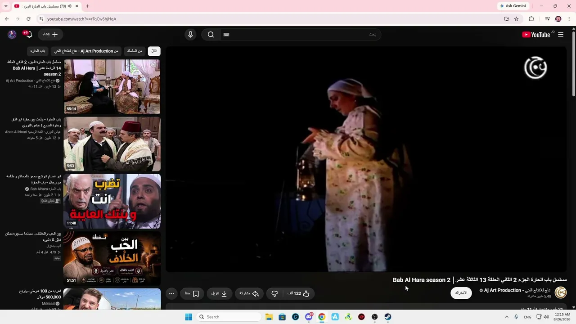Screen dimensions: 576x324
Task: Open Chrome from the taskbar
Action: point(322,317)
